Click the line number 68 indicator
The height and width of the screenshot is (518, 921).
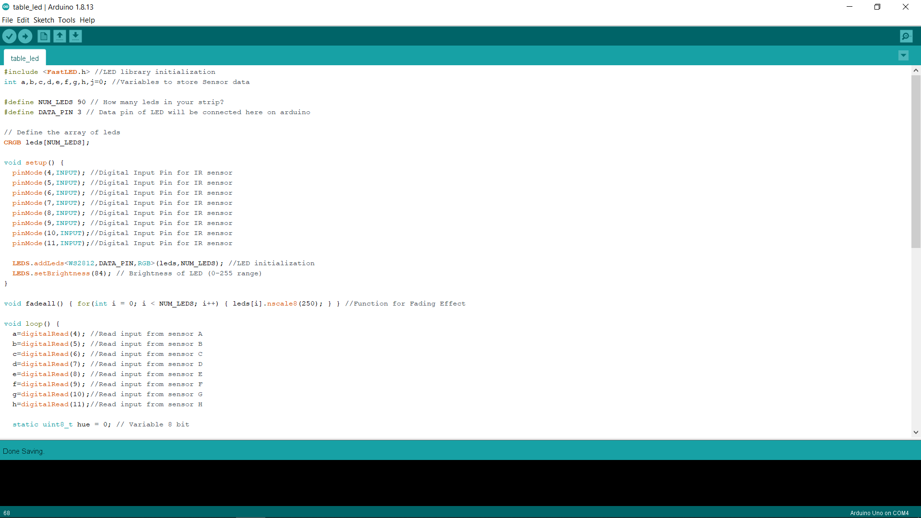point(7,513)
